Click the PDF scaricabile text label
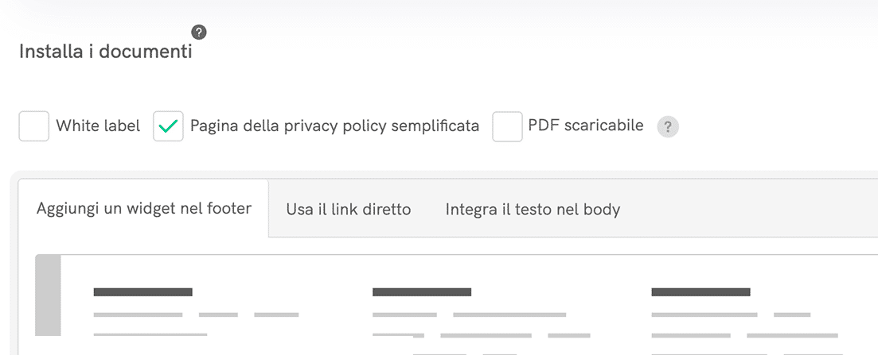 (586, 125)
